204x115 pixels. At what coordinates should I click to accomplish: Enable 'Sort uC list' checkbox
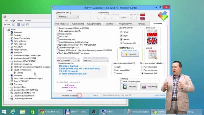click(58, 36)
